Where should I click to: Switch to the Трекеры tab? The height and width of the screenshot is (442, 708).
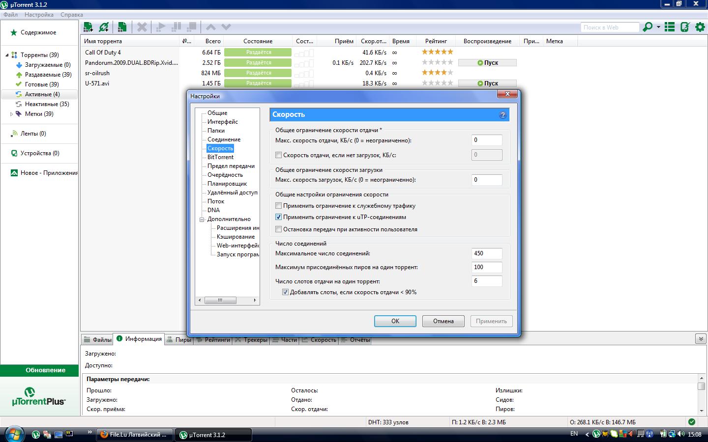(251, 339)
